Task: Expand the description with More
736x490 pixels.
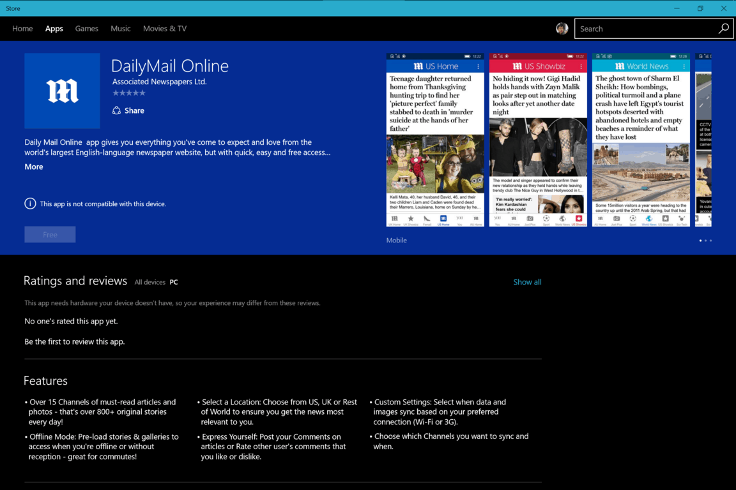Action: [x=34, y=167]
